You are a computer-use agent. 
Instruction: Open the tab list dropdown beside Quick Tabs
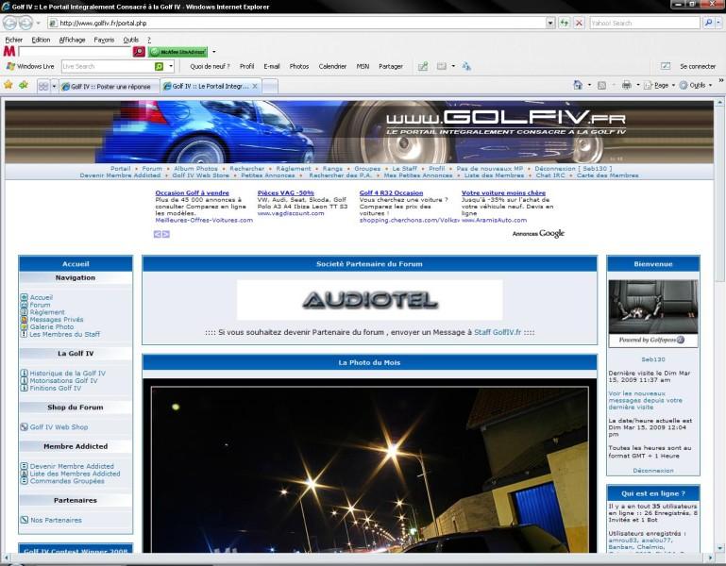(54, 86)
